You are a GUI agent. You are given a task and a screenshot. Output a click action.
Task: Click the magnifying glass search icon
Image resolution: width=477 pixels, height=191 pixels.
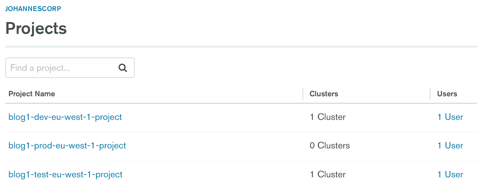(x=123, y=68)
